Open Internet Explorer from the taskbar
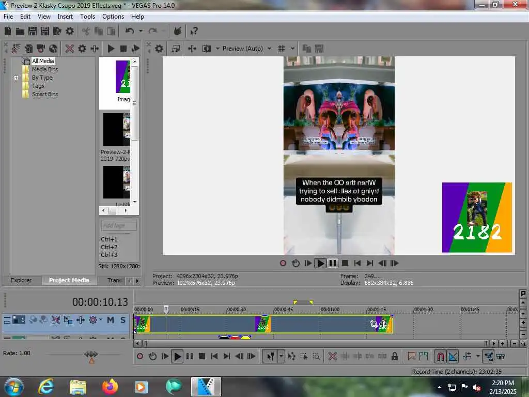 click(x=45, y=387)
